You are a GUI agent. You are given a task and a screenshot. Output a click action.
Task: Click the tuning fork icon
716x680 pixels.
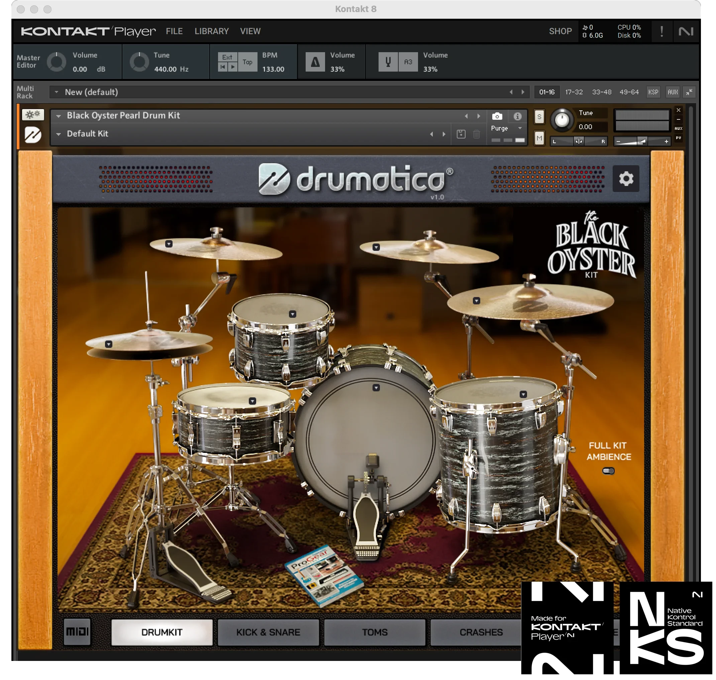[x=388, y=62]
